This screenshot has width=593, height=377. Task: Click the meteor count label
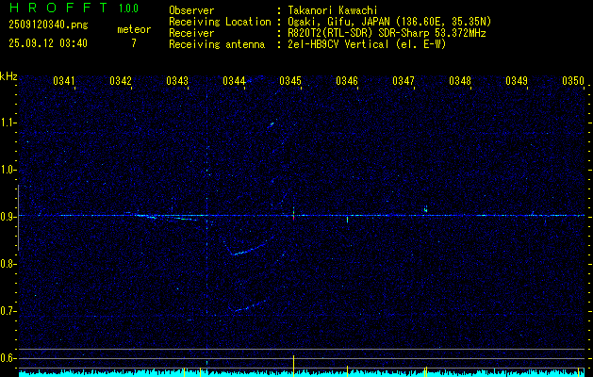(x=134, y=29)
